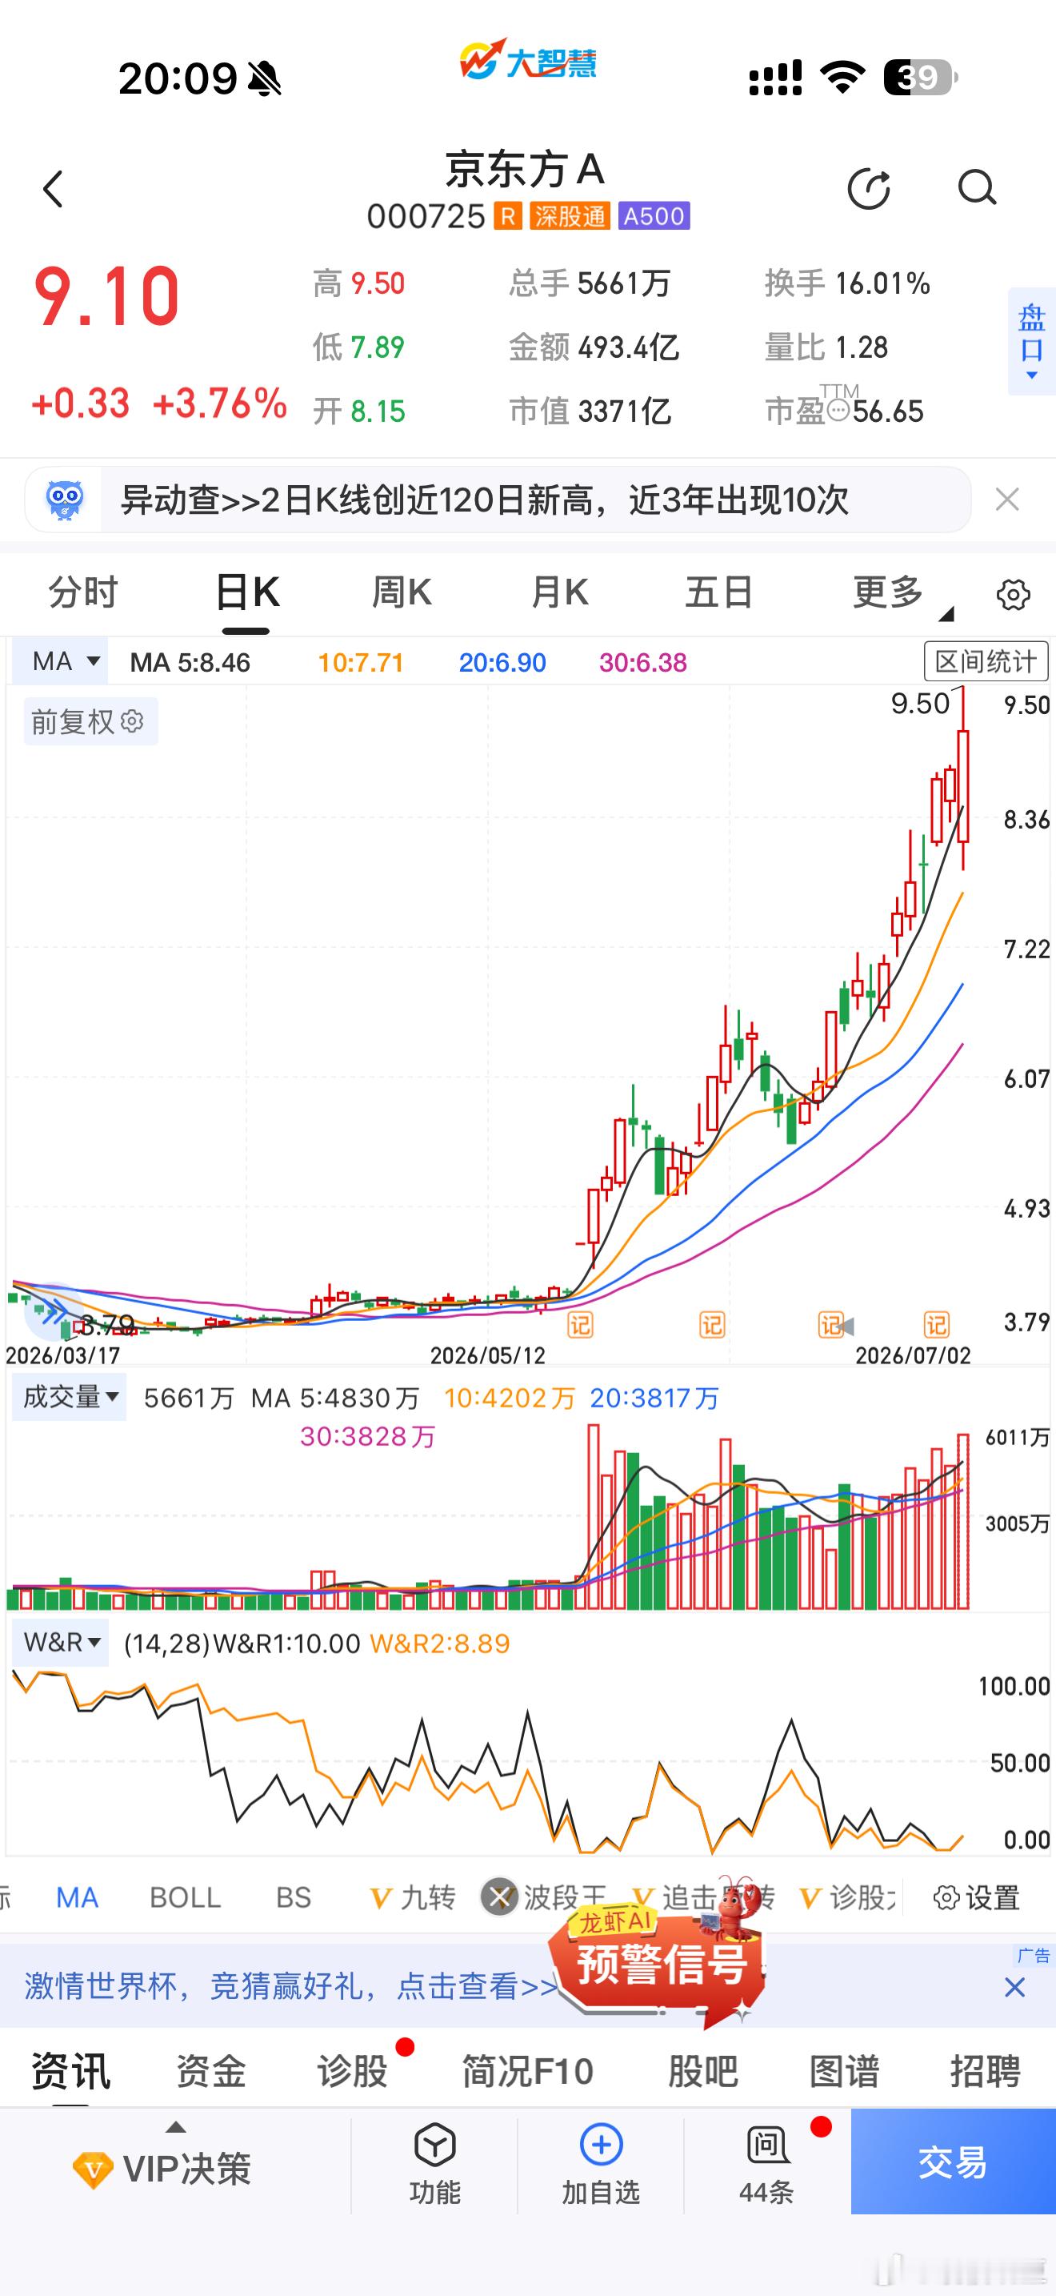This screenshot has width=1056, height=2296.
Task: Select BOLL overlay indicator
Action: [x=186, y=1897]
